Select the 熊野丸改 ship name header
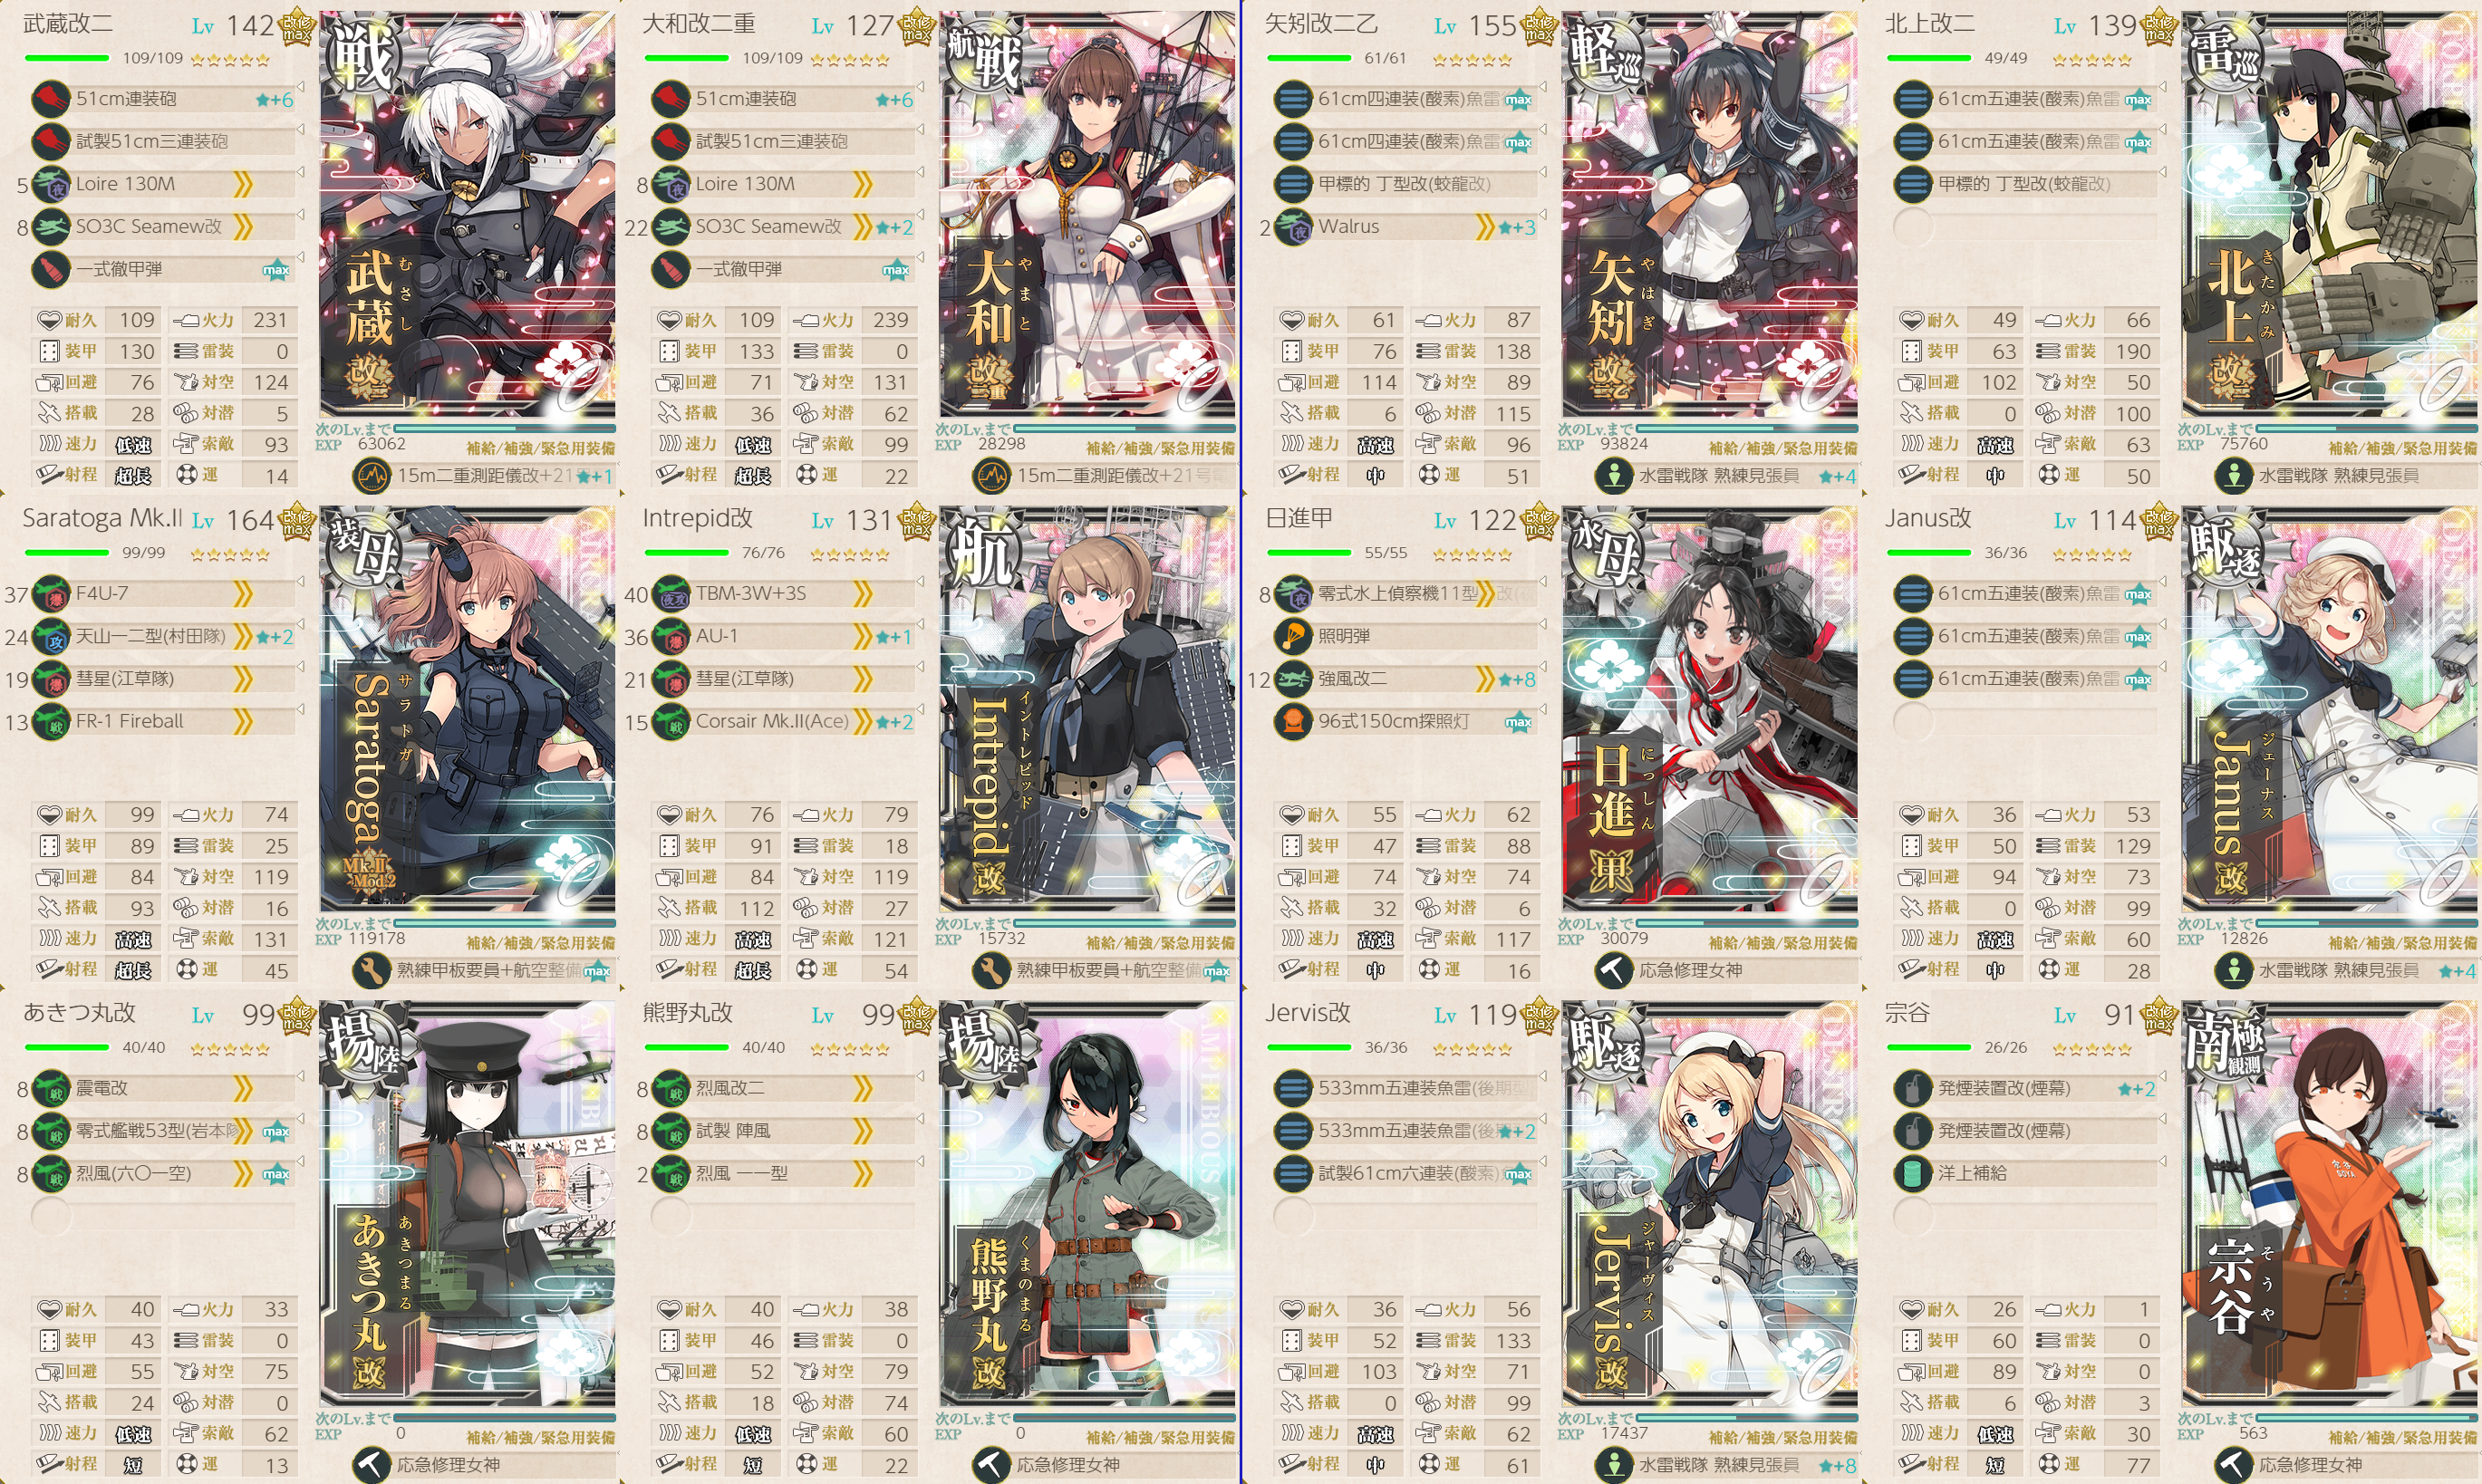The image size is (2482, 1484). 688,1013
